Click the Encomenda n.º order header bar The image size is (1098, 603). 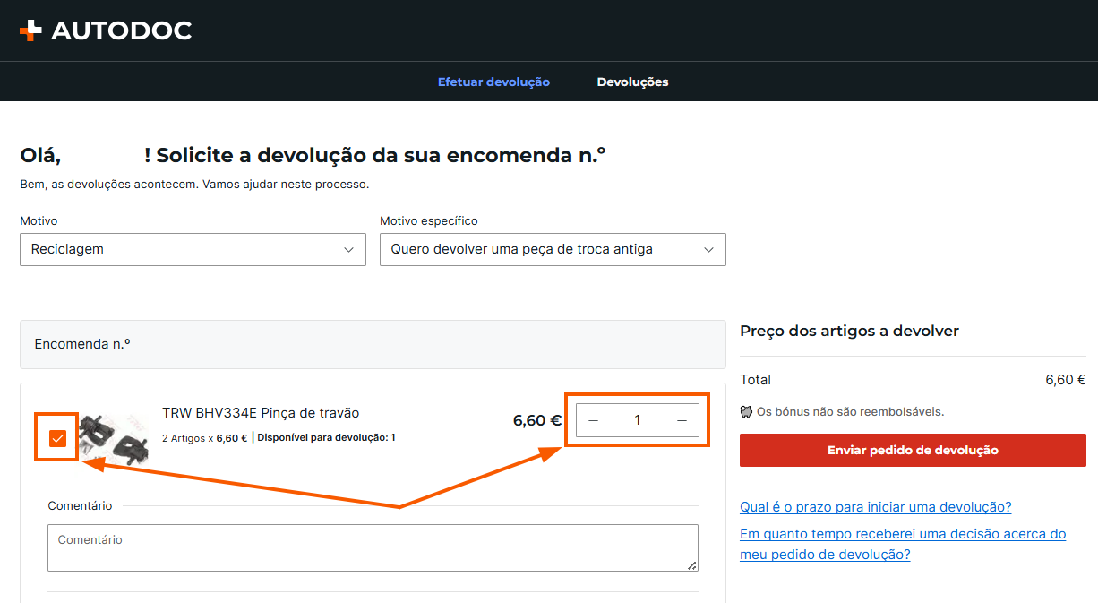[373, 344]
